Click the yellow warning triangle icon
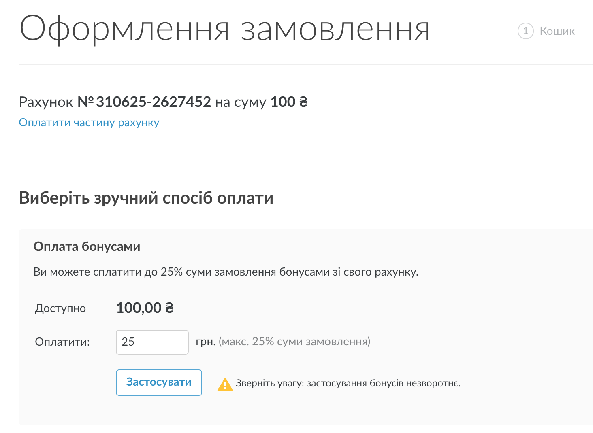The image size is (593, 433). click(x=225, y=384)
